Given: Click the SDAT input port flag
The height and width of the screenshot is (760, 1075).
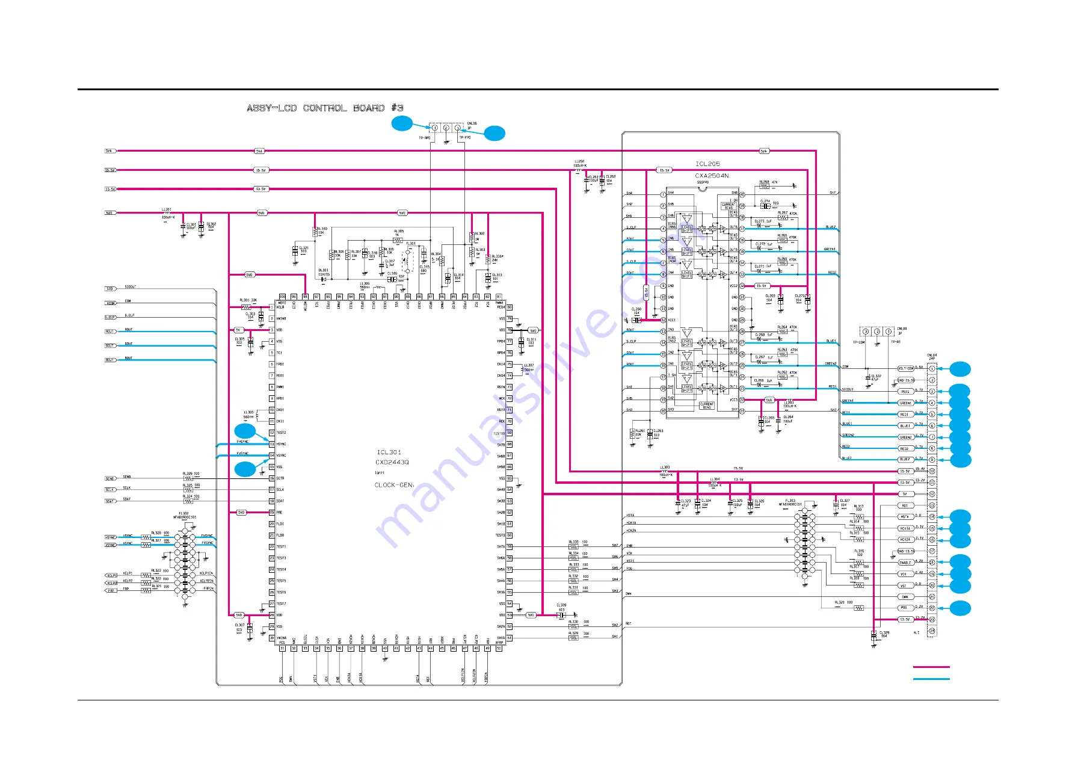Looking at the screenshot, I should click(x=110, y=501).
